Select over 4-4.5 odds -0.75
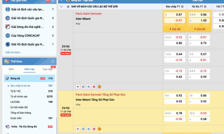The width and height of the screenshot is (224, 134). [x=199, y=71]
